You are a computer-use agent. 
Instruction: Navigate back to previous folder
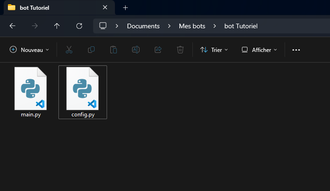(13, 26)
